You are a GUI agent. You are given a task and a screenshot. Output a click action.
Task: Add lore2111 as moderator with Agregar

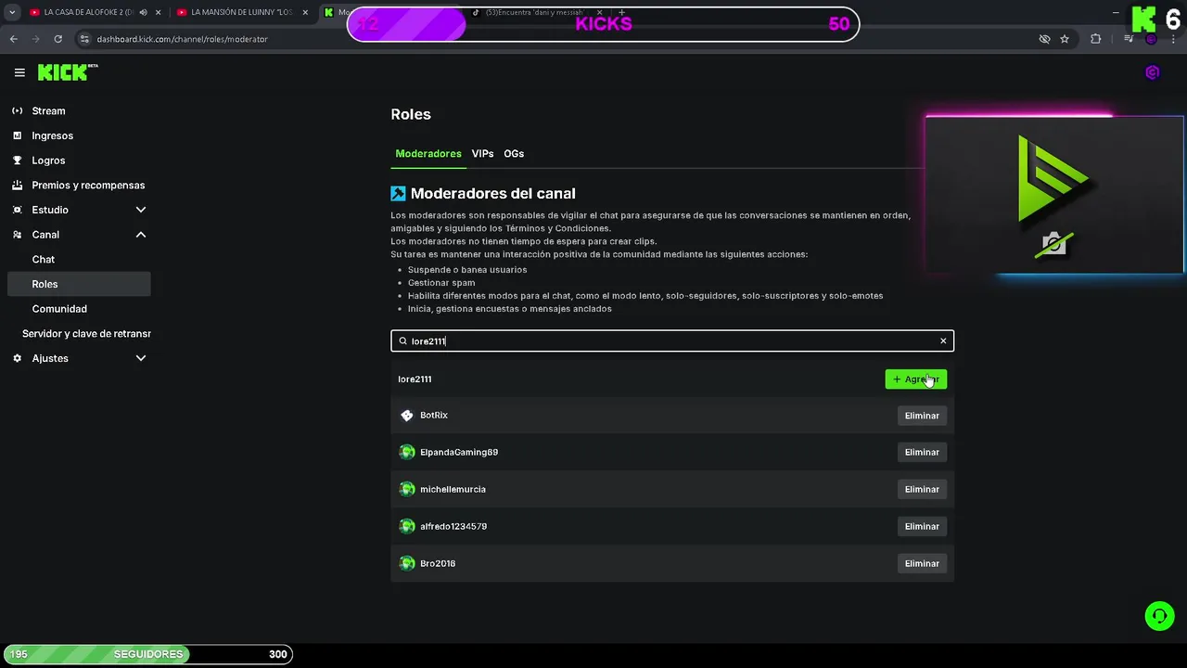point(915,379)
